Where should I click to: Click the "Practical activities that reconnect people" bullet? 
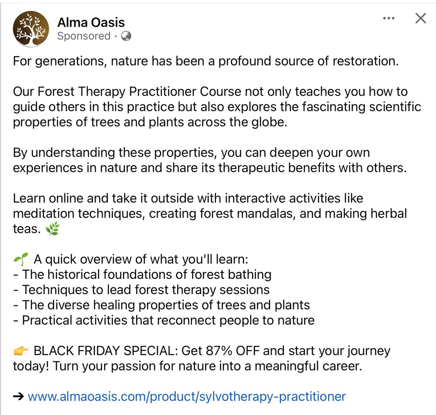168,320
